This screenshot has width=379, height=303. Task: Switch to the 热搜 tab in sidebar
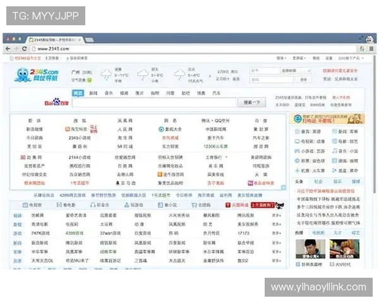coord(299,233)
